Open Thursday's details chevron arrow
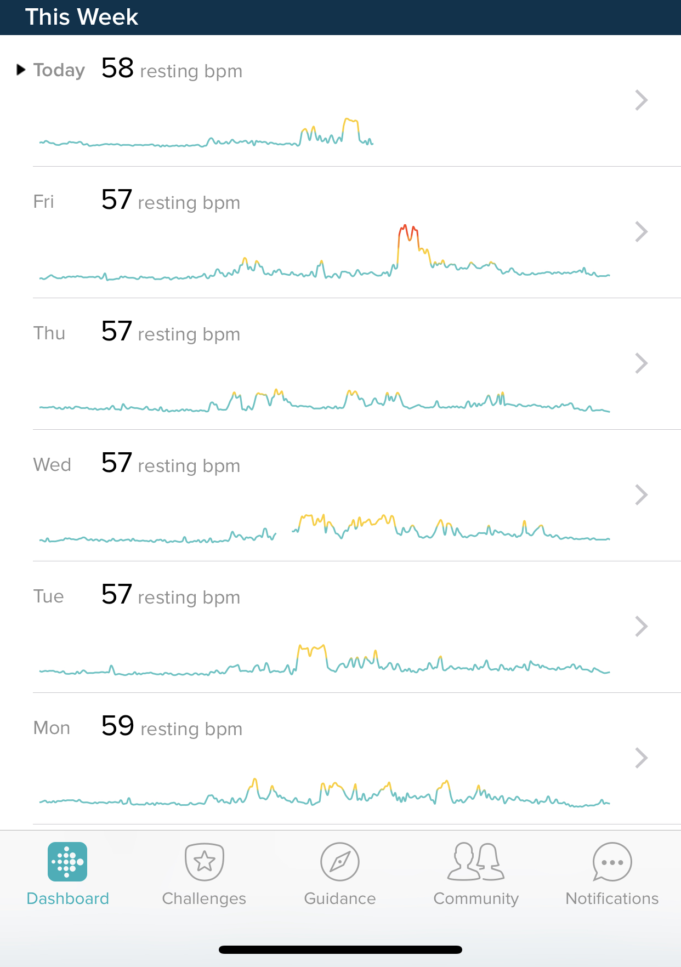This screenshot has width=681, height=967. point(641,363)
